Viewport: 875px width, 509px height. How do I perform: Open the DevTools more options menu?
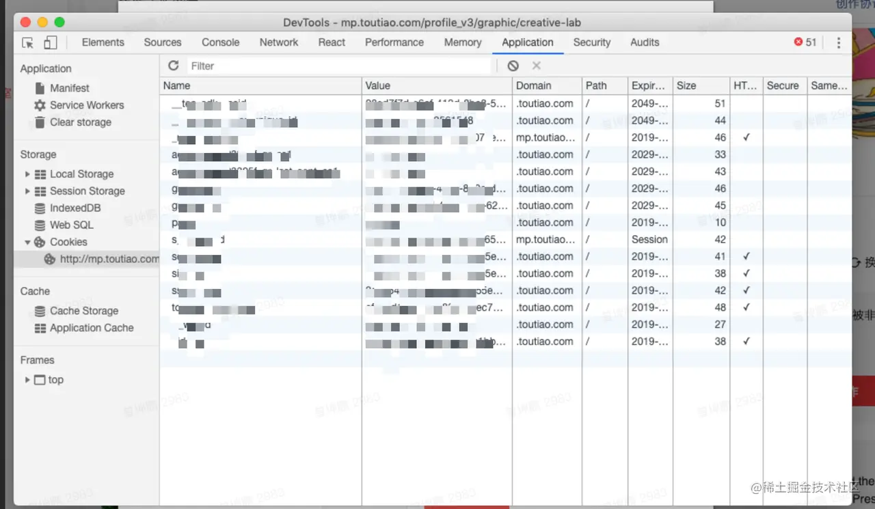(x=839, y=42)
